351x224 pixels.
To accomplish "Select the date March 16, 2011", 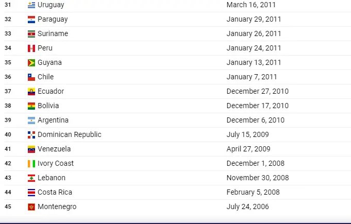I will (x=251, y=5).
